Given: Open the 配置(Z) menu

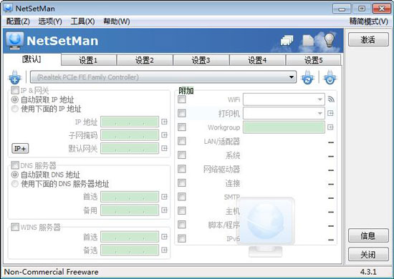Looking at the screenshot, I should [x=18, y=21].
